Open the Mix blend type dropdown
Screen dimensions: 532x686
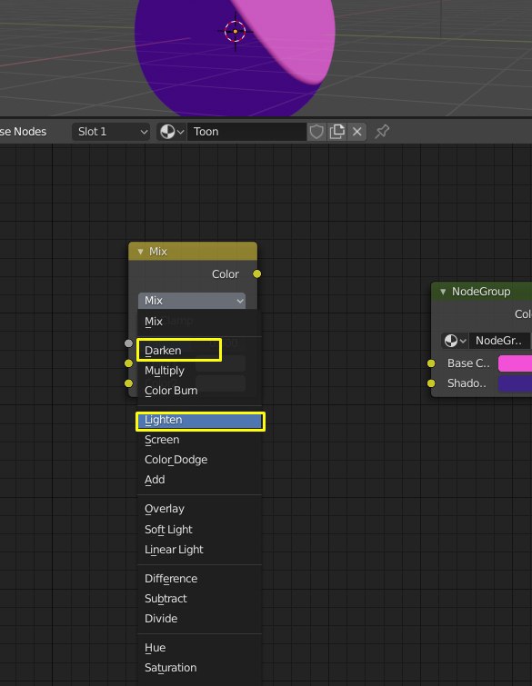tap(192, 301)
